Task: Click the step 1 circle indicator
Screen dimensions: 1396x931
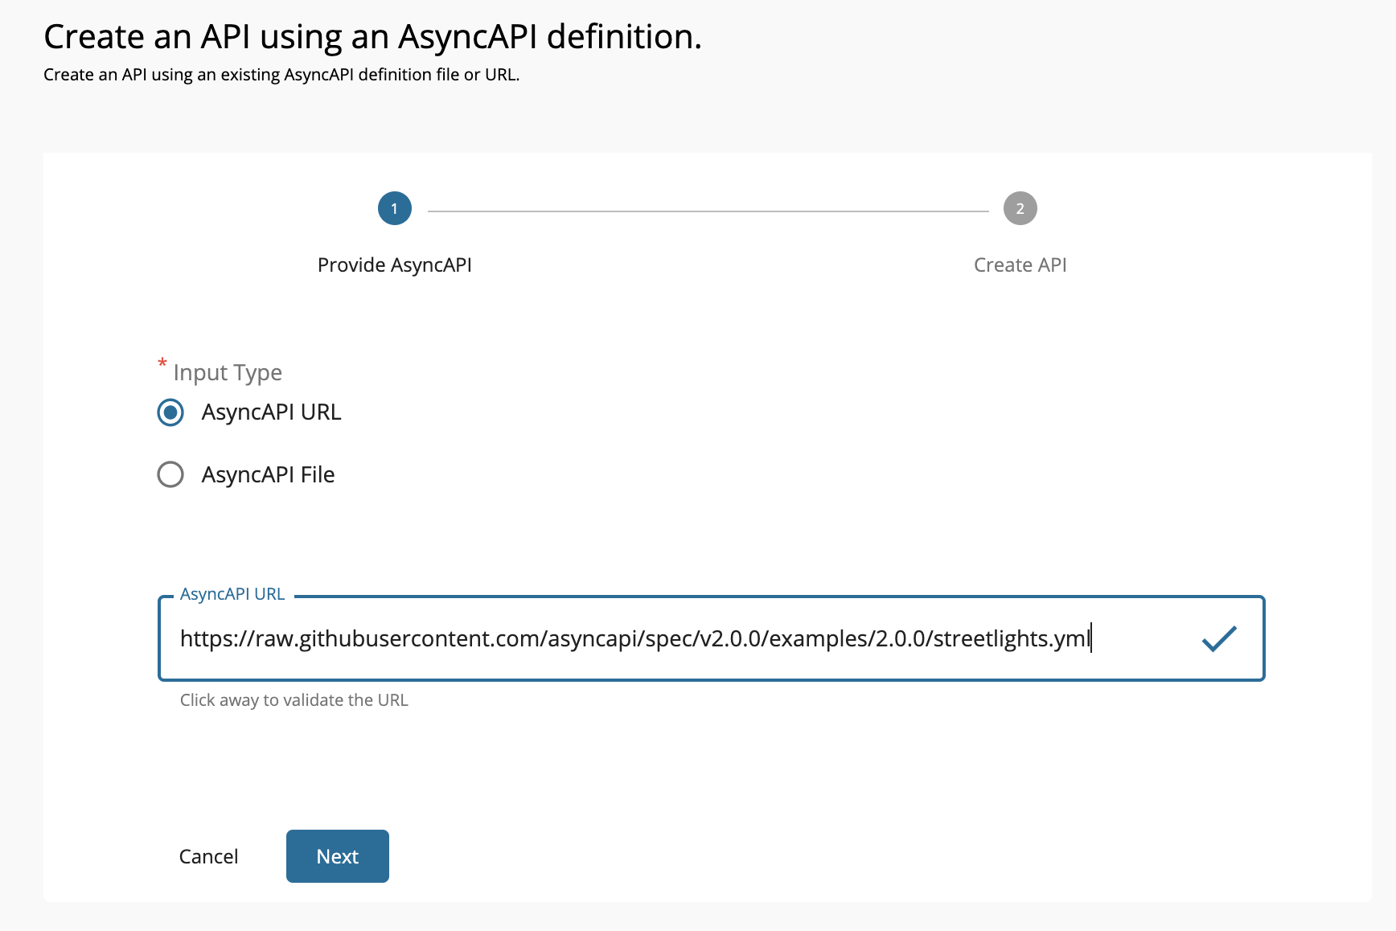Action: tap(394, 209)
